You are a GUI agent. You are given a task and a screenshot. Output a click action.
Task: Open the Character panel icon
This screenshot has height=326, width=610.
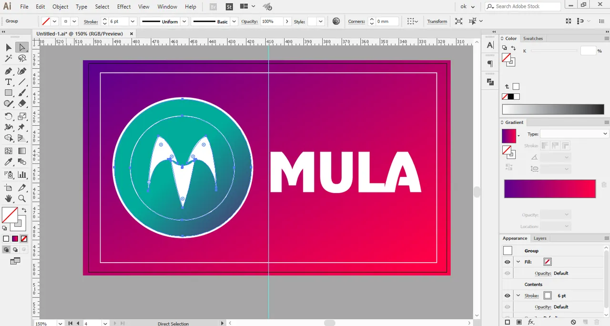[x=490, y=45]
